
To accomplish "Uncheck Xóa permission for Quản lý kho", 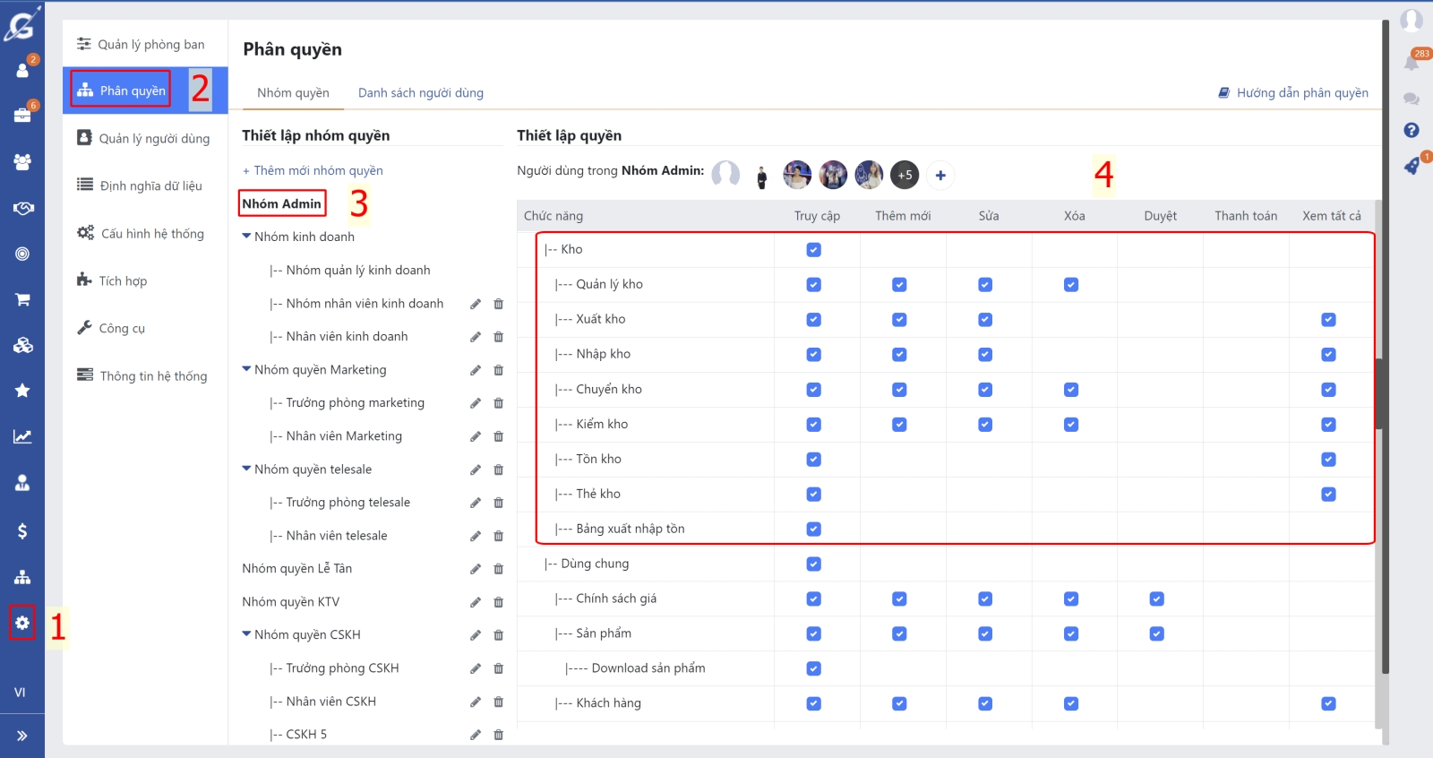I will [x=1071, y=285].
